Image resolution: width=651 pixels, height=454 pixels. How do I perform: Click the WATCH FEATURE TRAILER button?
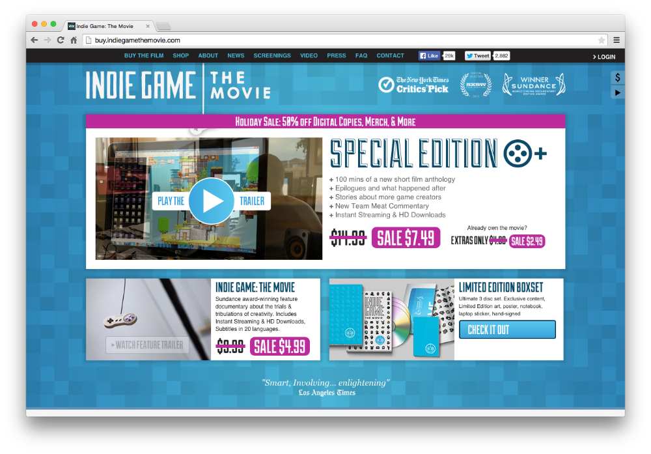click(x=147, y=345)
